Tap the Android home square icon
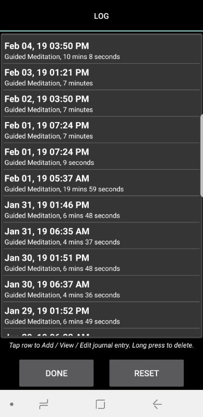203x417 pixels. pos(100,404)
